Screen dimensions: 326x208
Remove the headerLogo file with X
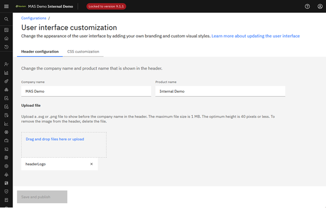pos(91,164)
